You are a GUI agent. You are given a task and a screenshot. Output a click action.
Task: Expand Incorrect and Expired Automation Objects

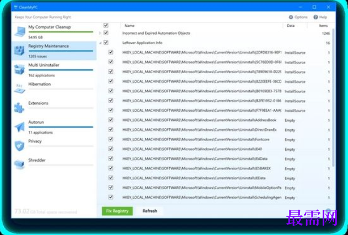click(x=100, y=33)
